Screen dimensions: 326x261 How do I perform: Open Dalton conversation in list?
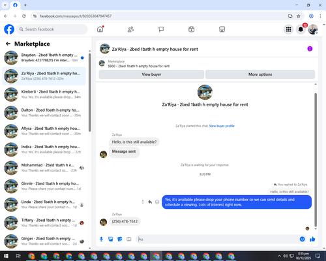click(44, 113)
